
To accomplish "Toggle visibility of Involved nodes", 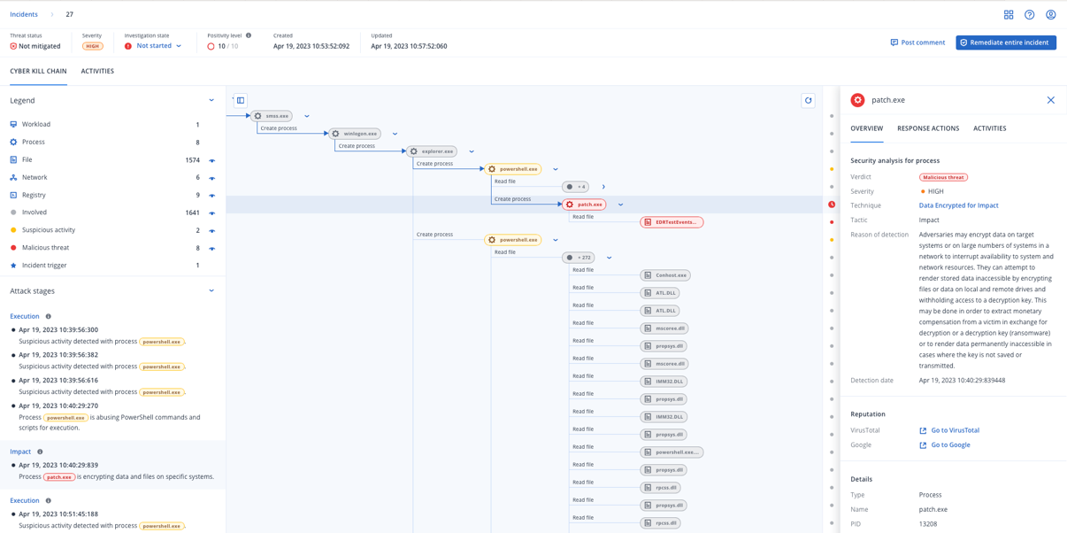I will (x=212, y=213).
